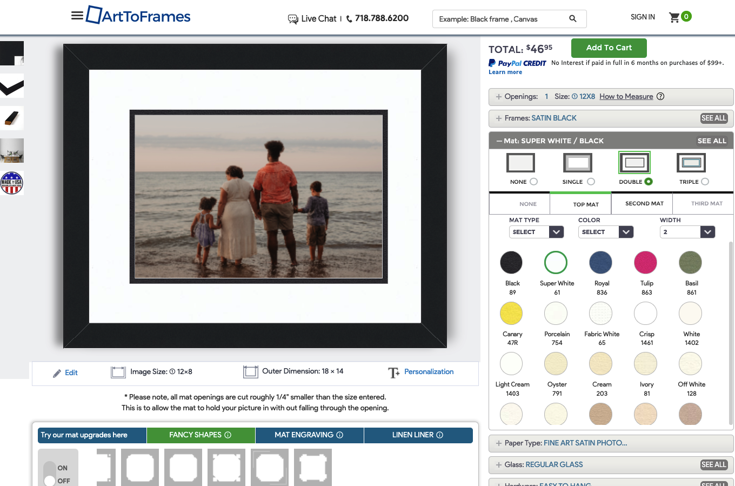This screenshot has width=735, height=486.
Task: Select the Triple mat radio button
Action: pos(705,182)
